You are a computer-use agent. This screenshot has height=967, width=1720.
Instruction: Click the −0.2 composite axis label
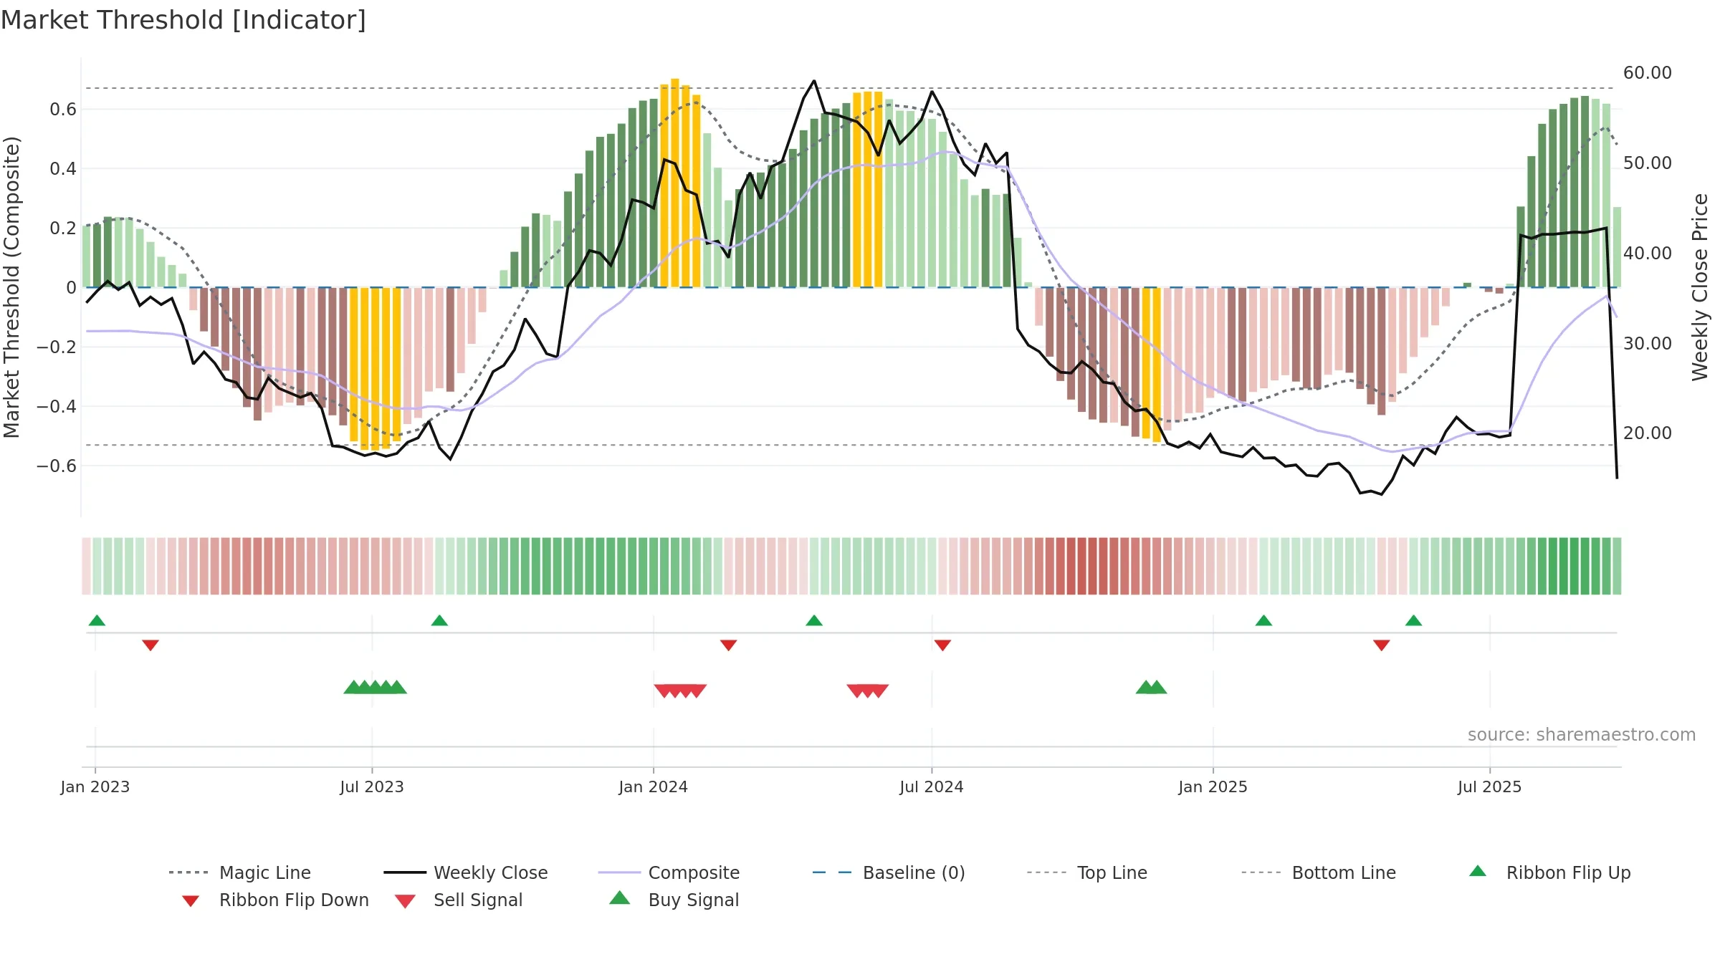point(57,347)
